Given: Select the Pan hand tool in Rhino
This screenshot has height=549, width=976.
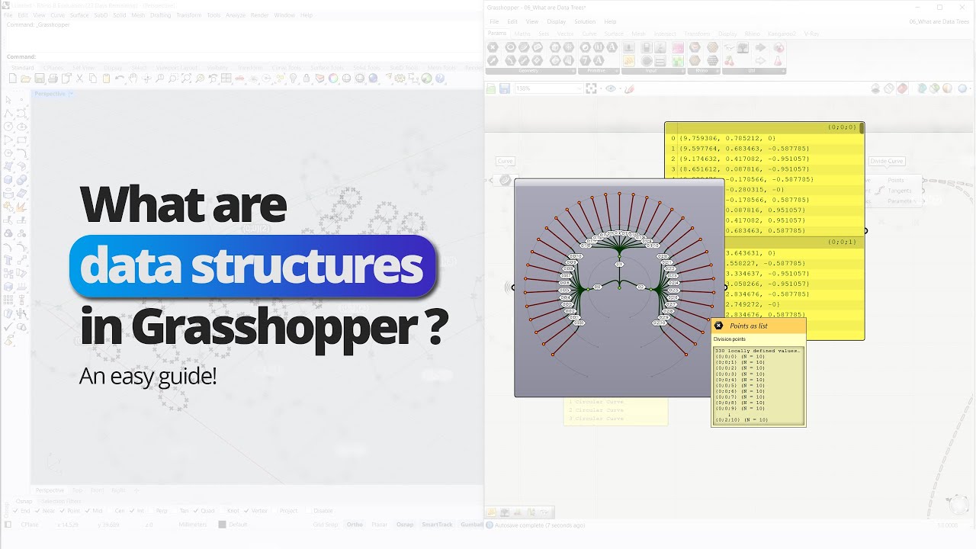Looking at the screenshot, I should tap(133, 78).
